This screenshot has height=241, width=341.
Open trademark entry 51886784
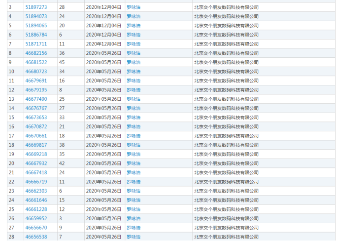tap(36, 35)
